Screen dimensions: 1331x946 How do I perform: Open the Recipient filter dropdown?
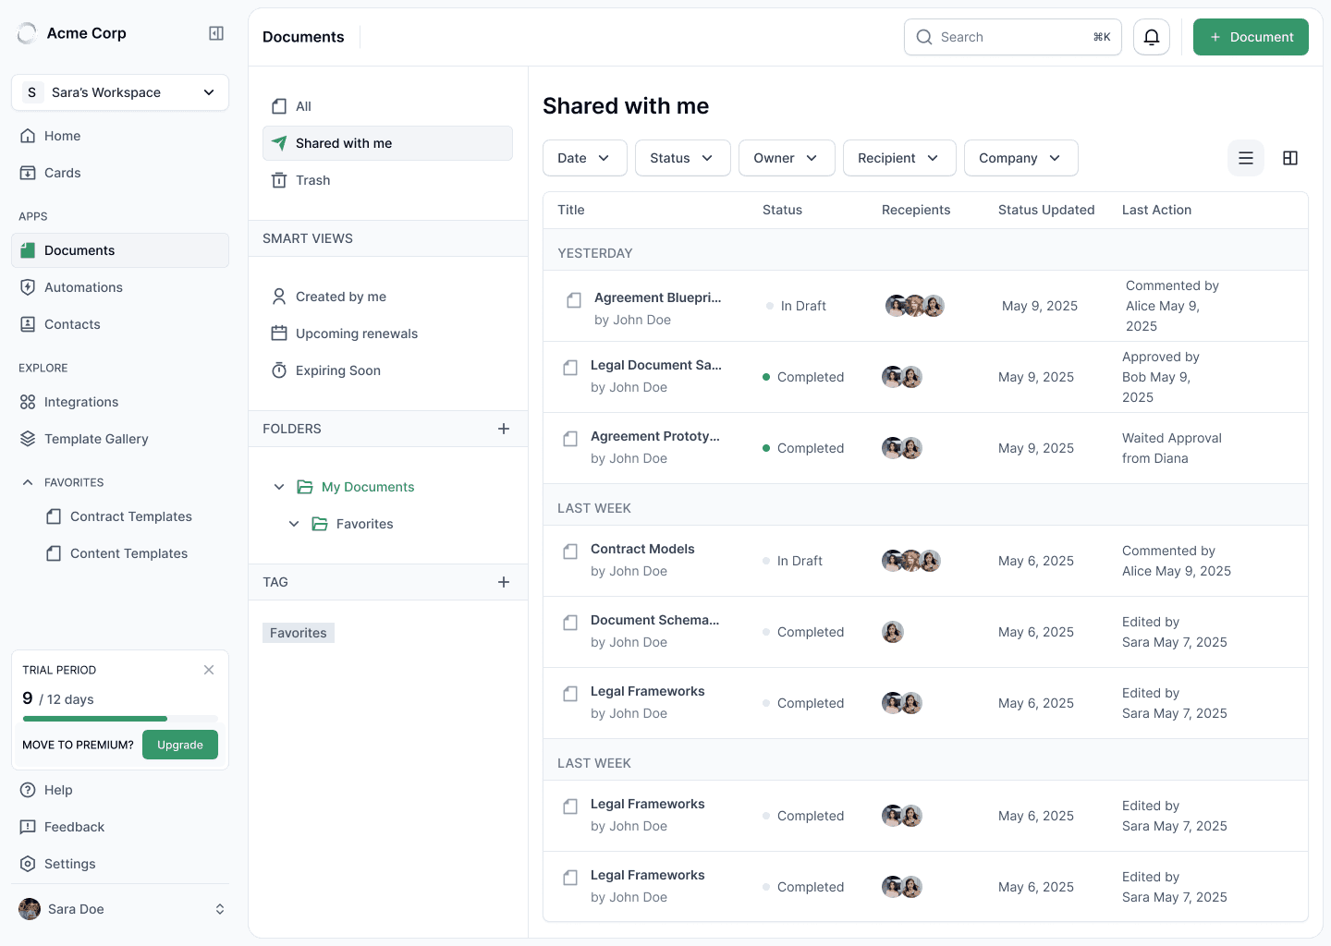coord(899,158)
